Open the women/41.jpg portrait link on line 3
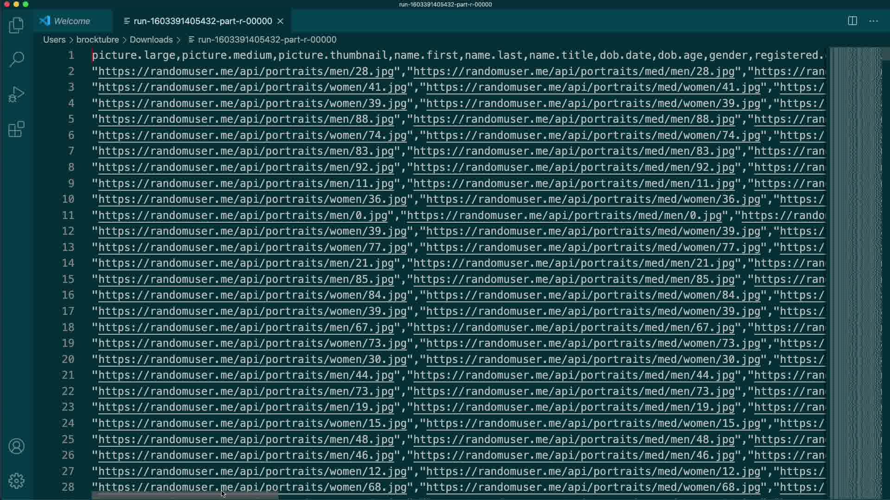The image size is (890, 500). [x=252, y=87]
